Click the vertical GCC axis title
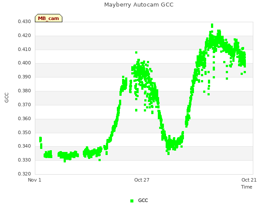 pos(7,98)
